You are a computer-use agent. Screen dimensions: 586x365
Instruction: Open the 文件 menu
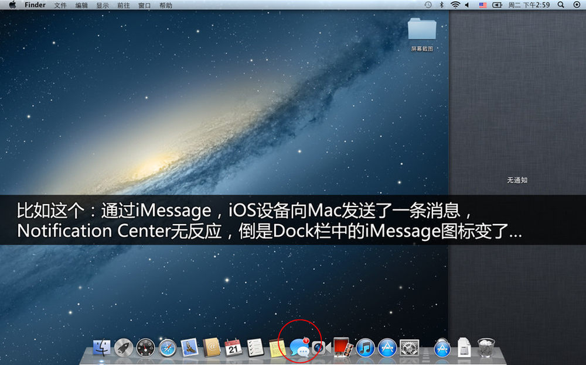60,5
